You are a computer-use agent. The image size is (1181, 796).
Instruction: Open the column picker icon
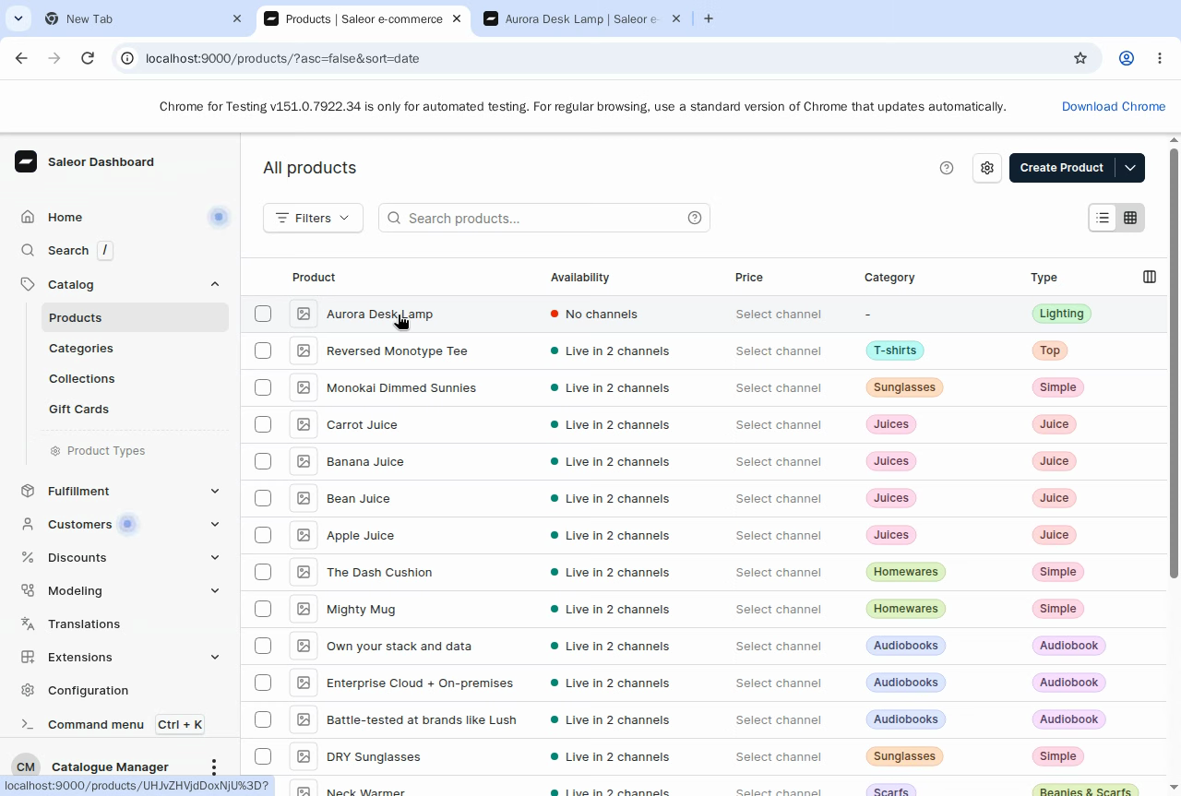coord(1150,277)
